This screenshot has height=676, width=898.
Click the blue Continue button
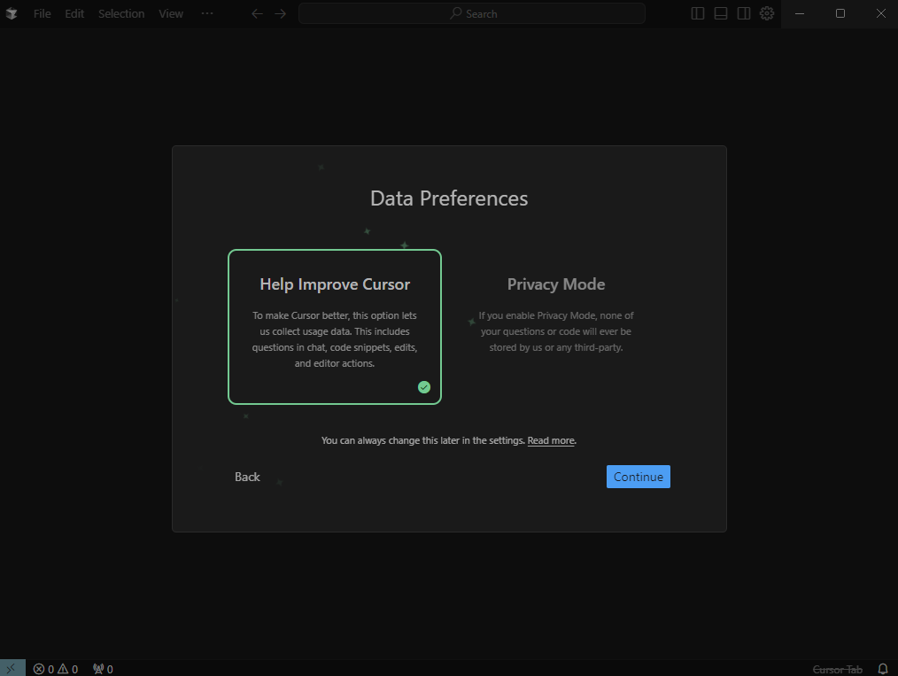click(x=638, y=477)
